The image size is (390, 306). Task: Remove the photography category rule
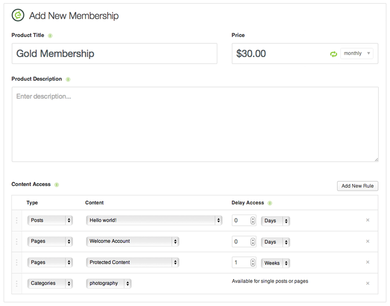(368, 283)
